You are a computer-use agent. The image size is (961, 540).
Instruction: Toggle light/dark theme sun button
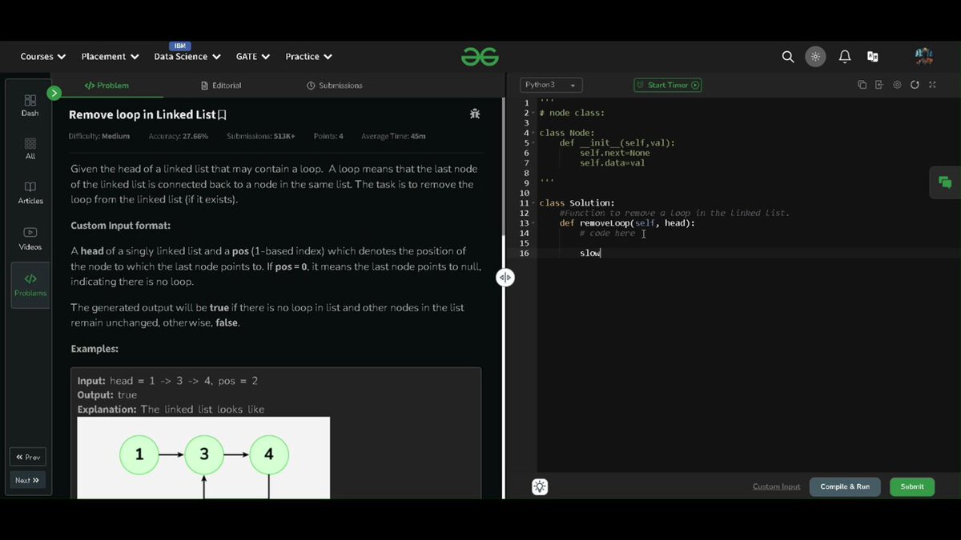coord(815,57)
